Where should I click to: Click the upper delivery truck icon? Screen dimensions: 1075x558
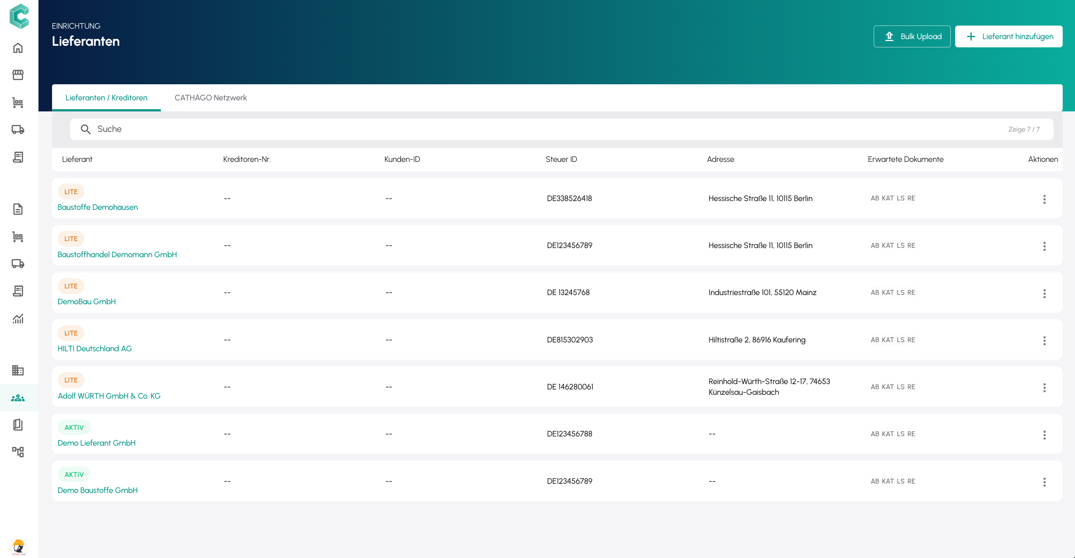(x=18, y=129)
